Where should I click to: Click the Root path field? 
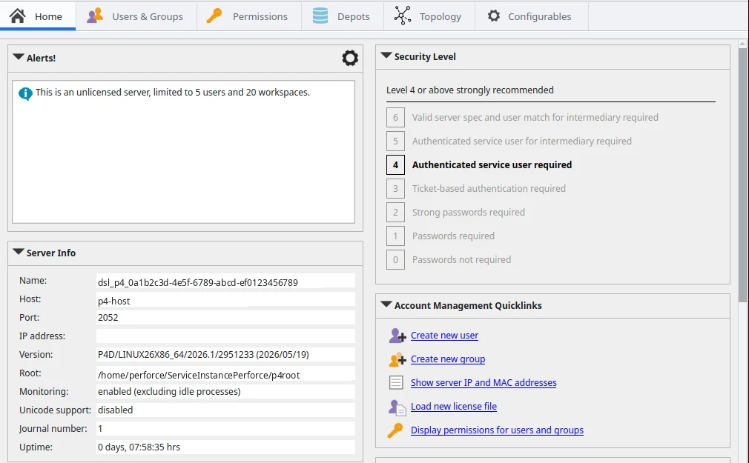click(x=225, y=374)
